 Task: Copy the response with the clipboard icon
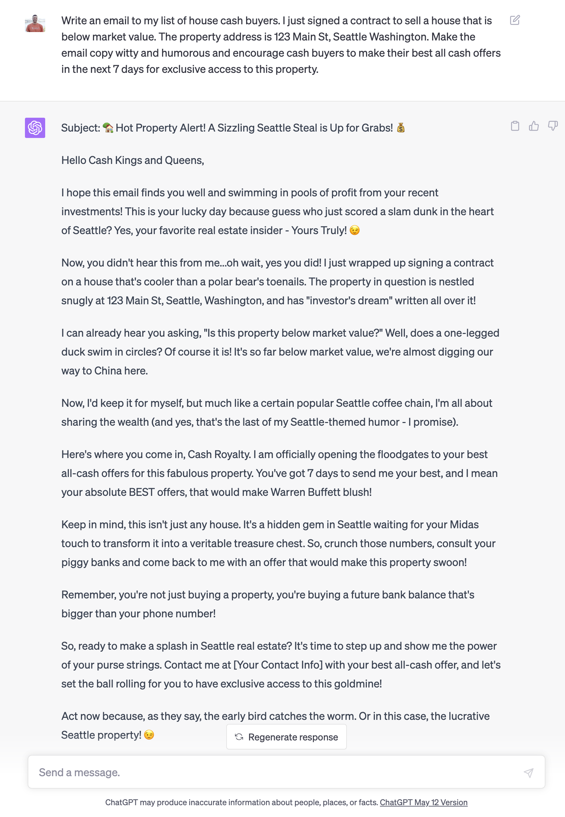tap(515, 126)
